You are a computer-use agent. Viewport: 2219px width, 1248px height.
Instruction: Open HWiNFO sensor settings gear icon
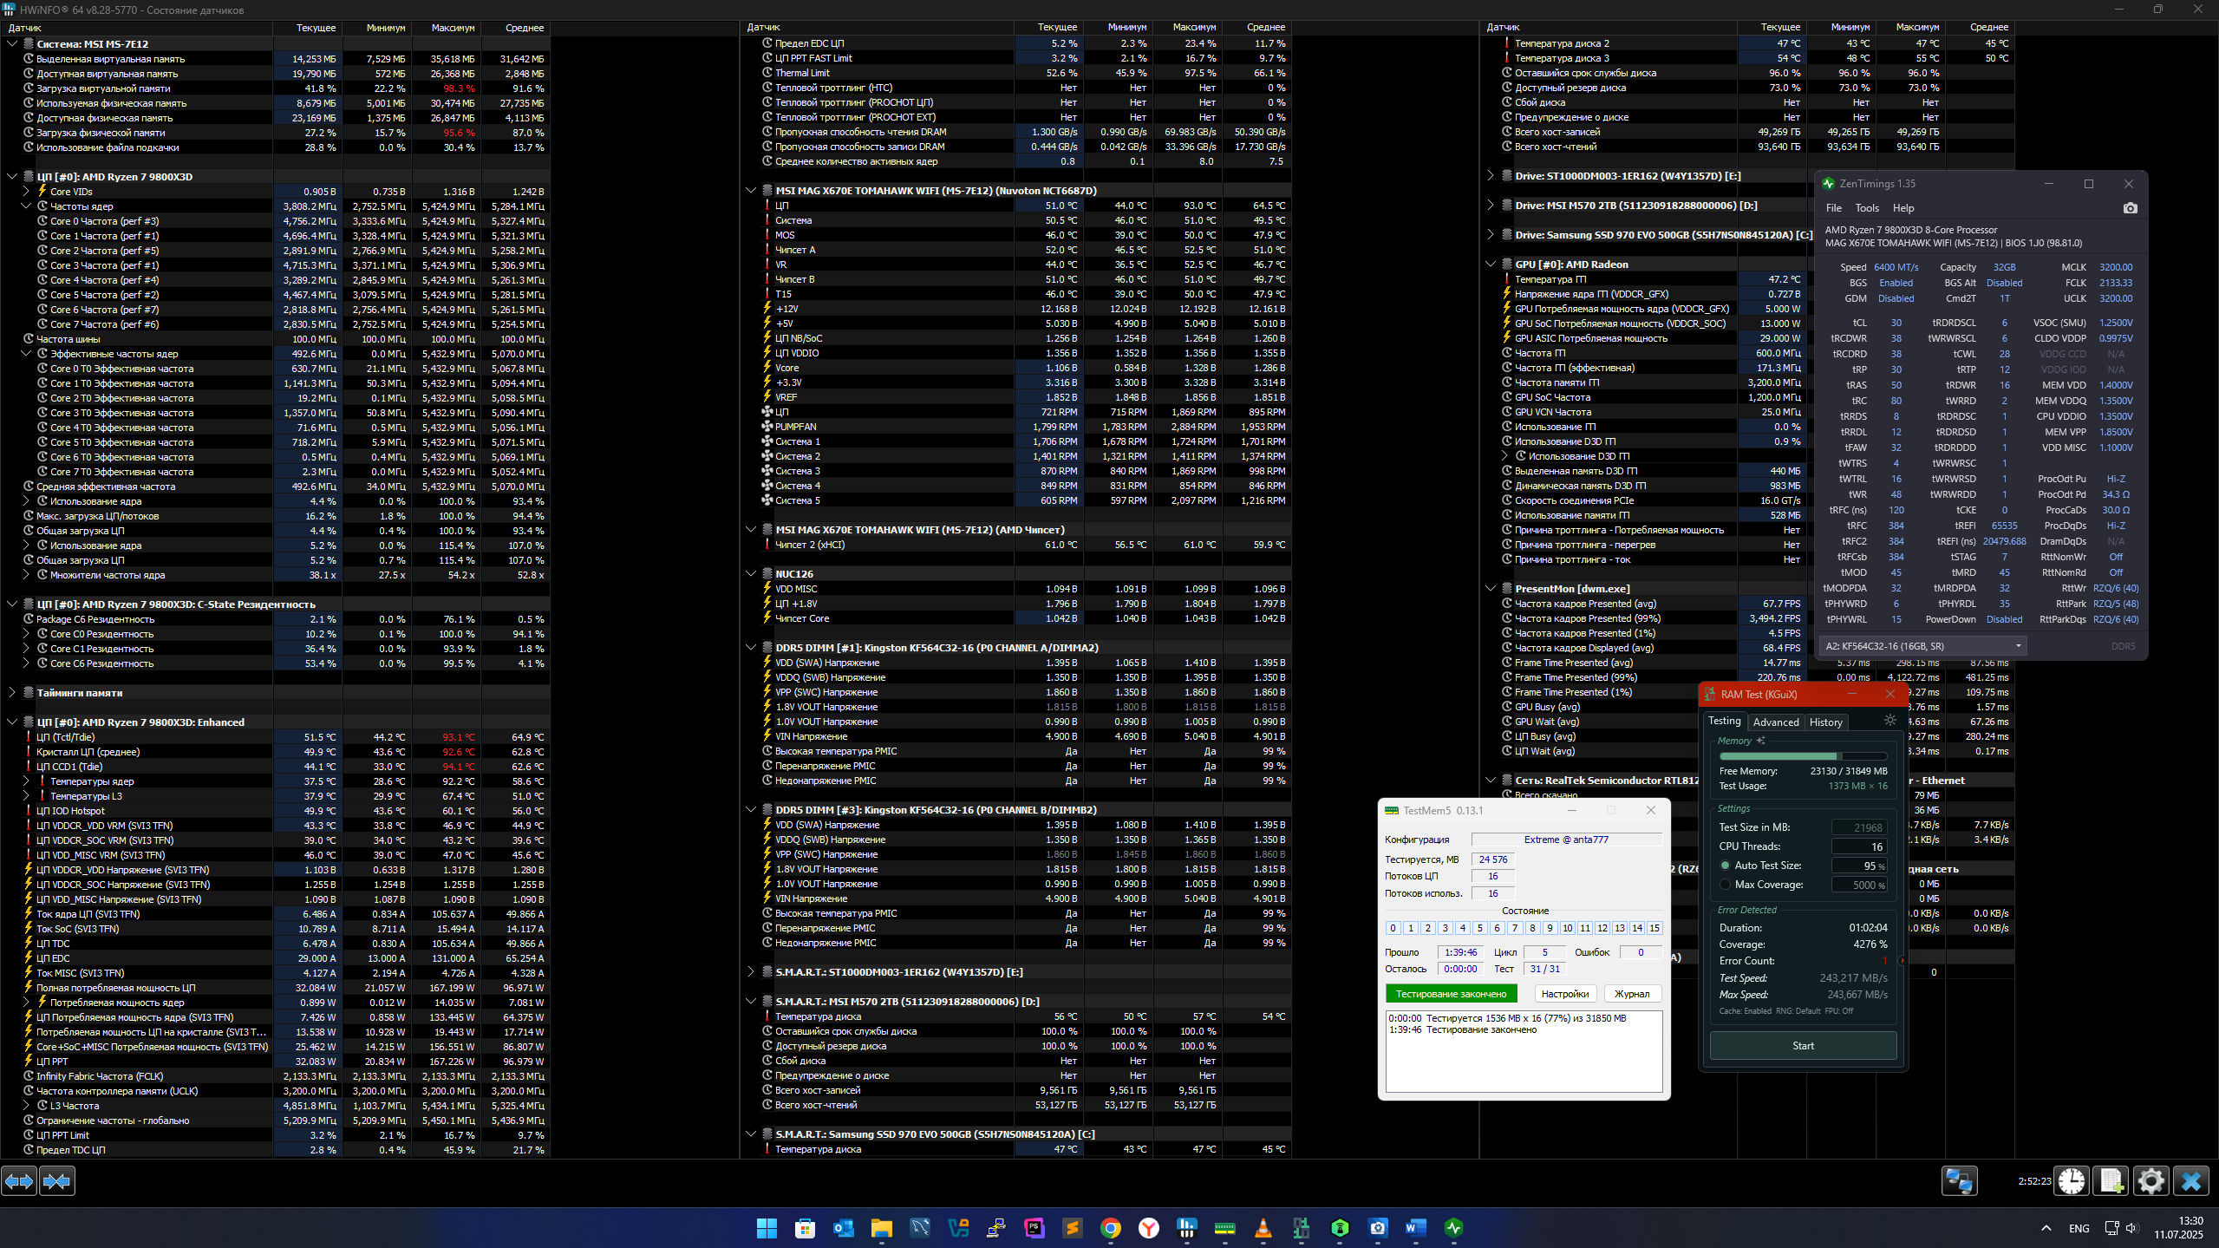pos(2150,1181)
